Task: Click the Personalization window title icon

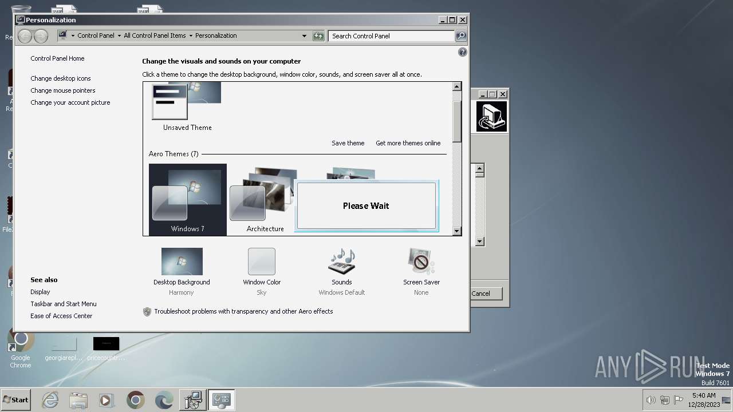Action: point(21,19)
